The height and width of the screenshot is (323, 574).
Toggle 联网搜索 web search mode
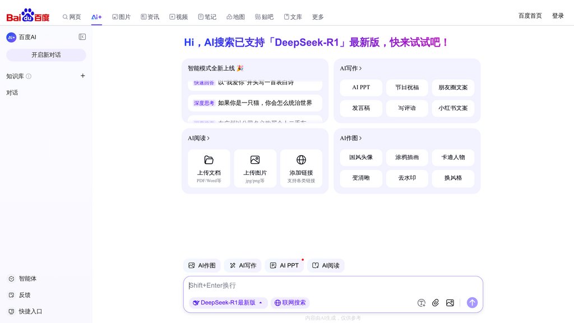tap(290, 302)
